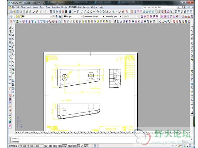The image size is (198, 148).
Task: Switch to layout tab A-ASM_24_10
Action: 126,132
